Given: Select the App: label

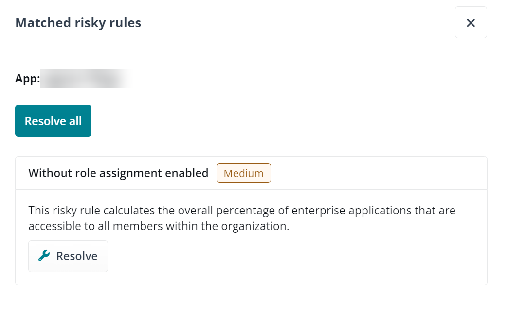Looking at the screenshot, I should tap(27, 78).
